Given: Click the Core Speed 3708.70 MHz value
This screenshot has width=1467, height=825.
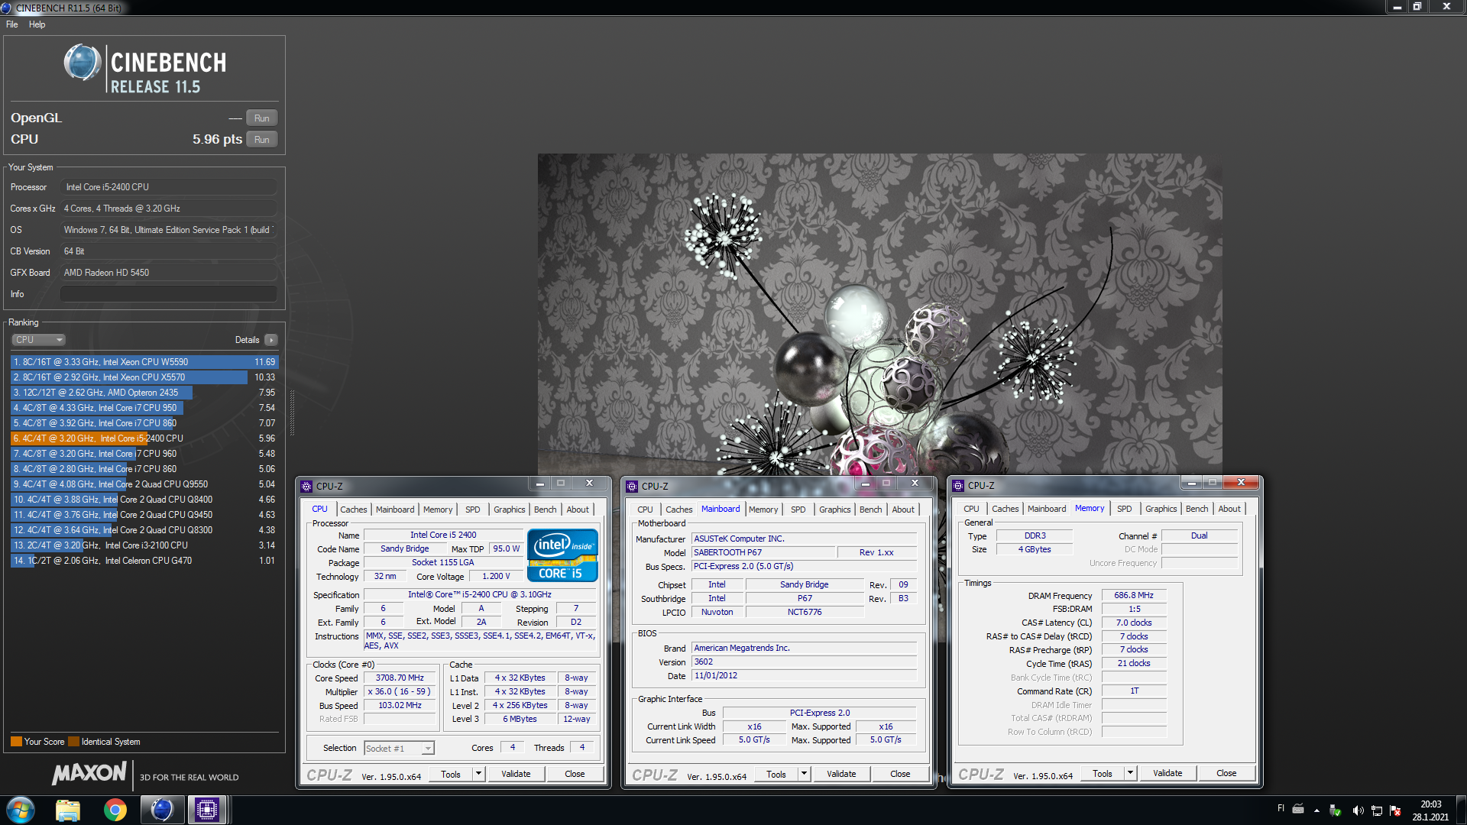Looking at the screenshot, I should 400,678.
